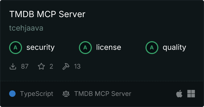The image size is (204, 107).
Task: Click the quality grade A badge
Action: 152,47
